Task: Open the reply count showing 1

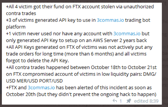Action: 120,101
